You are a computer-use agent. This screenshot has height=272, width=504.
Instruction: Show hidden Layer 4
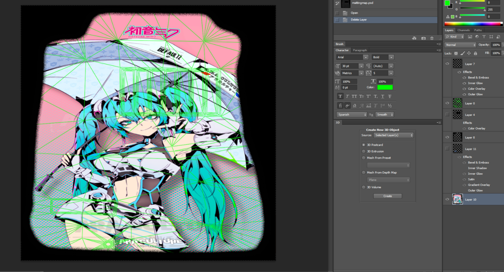447,114
